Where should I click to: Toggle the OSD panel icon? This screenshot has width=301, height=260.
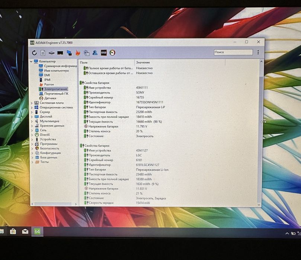click(104, 52)
